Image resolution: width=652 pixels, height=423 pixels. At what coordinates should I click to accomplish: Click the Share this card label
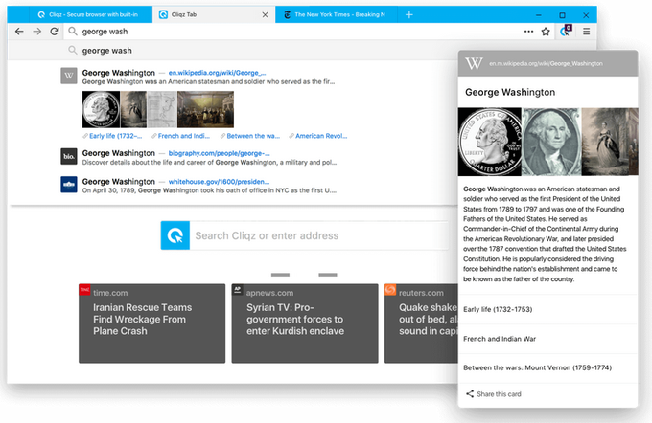pyautogui.click(x=499, y=394)
